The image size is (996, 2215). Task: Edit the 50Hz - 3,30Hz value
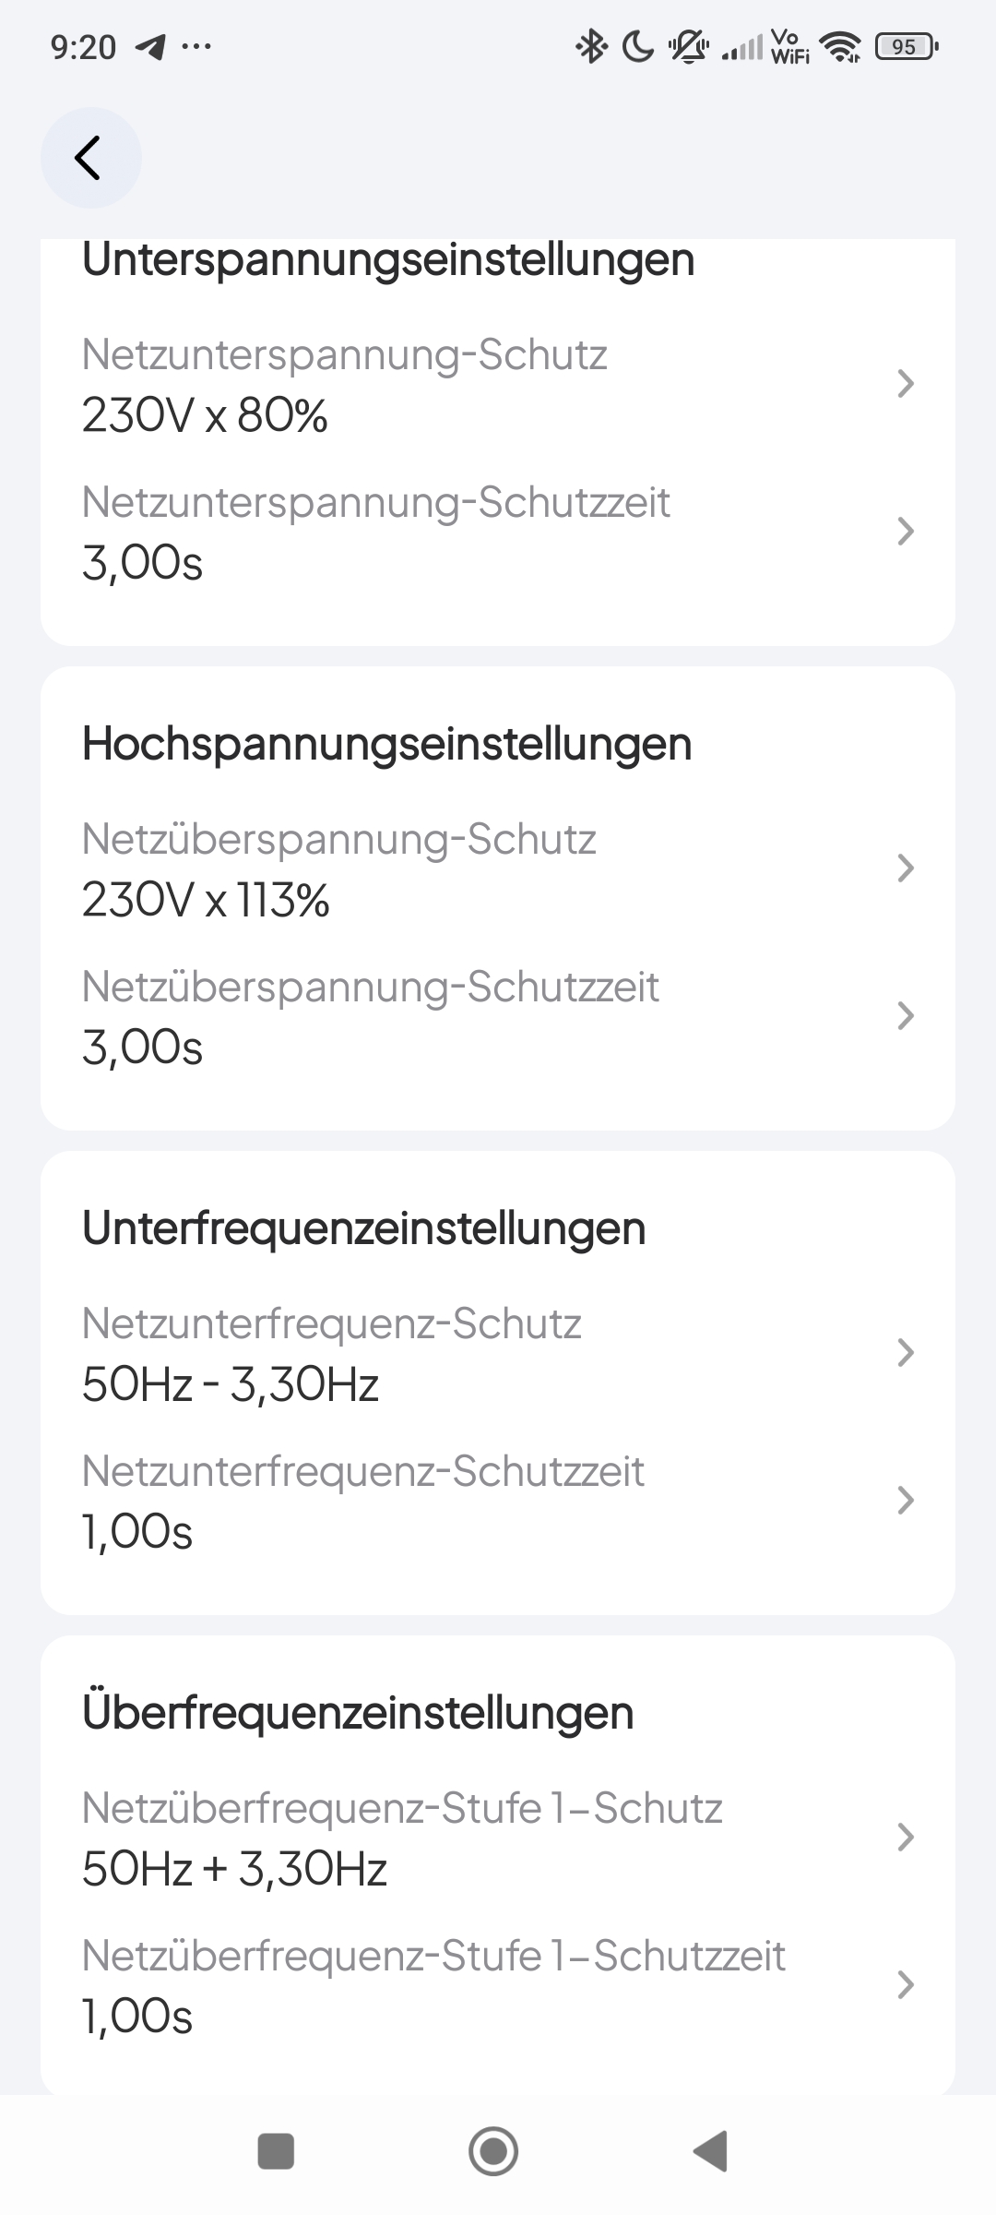click(x=231, y=1384)
